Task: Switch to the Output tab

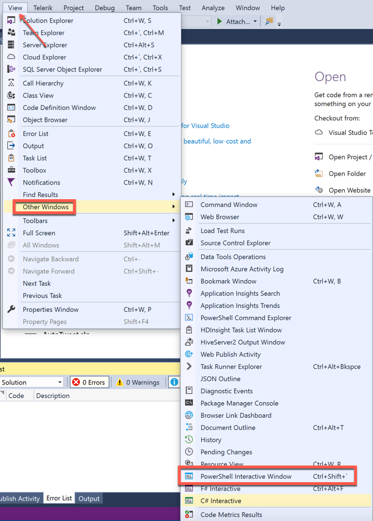Action: click(x=89, y=498)
